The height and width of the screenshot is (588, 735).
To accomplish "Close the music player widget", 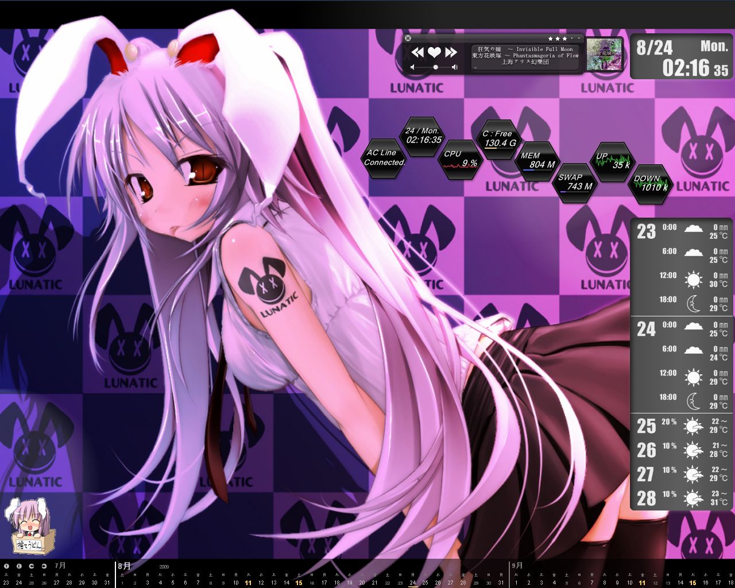I will point(408,38).
